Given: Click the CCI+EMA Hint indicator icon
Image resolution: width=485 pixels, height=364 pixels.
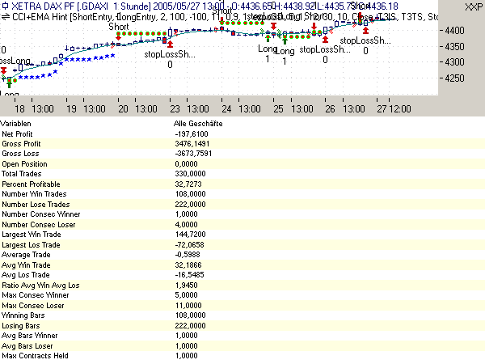Looking at the screenshot, I should click(6, 16).
